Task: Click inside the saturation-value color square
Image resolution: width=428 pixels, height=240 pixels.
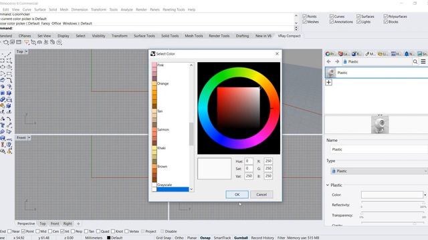Action: [x=238, y=108]
